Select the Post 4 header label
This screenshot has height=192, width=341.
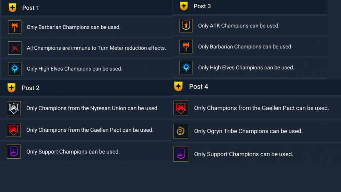click(198, 87)
